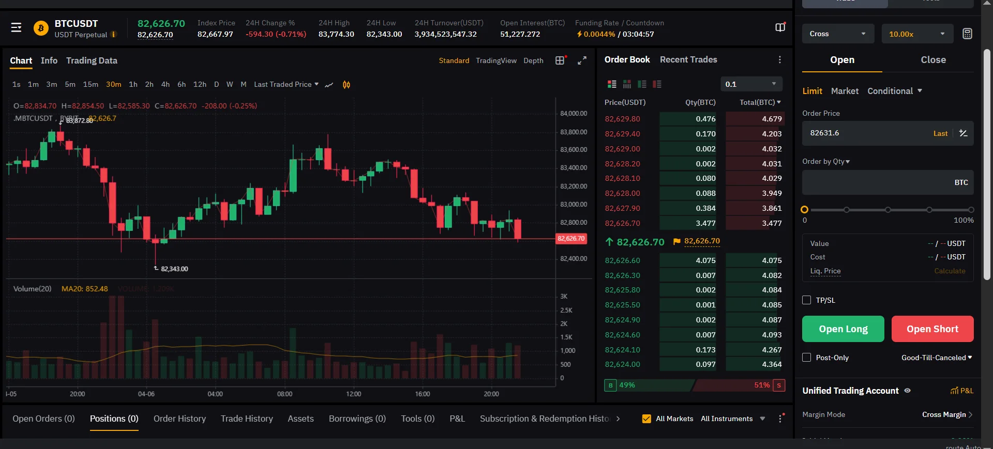
Task: Open the Cross margin mode dropdown
Action: [x=838, y=34]
